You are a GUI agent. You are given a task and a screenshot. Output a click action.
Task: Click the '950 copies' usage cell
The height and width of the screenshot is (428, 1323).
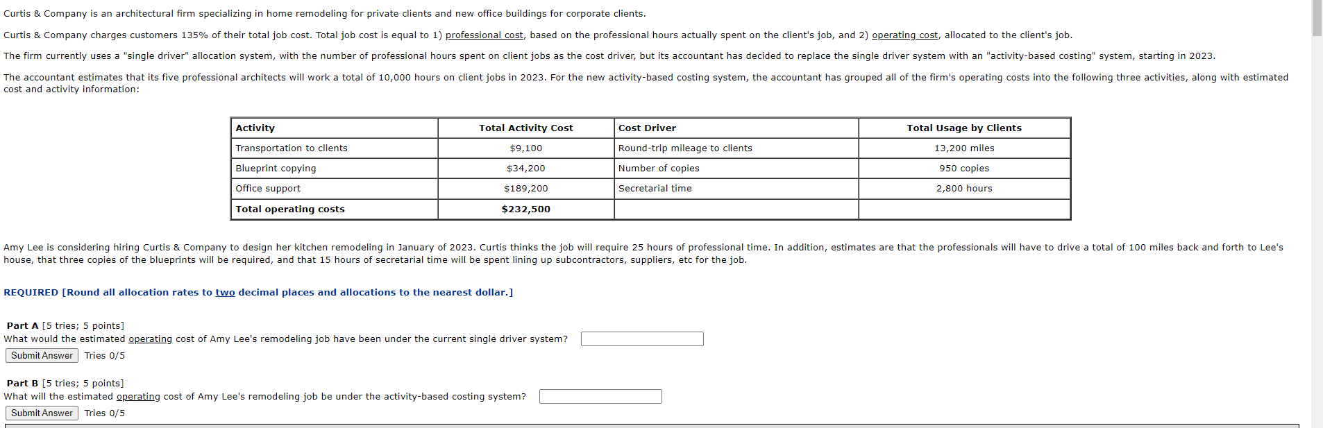964,168
